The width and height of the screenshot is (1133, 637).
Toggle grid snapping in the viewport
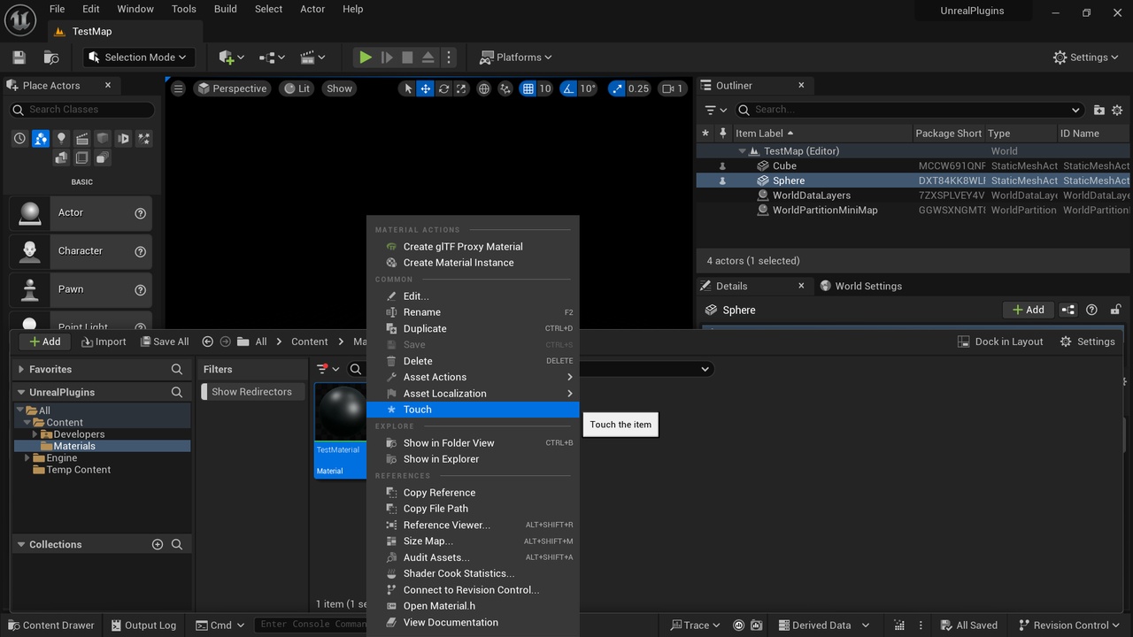528,88
